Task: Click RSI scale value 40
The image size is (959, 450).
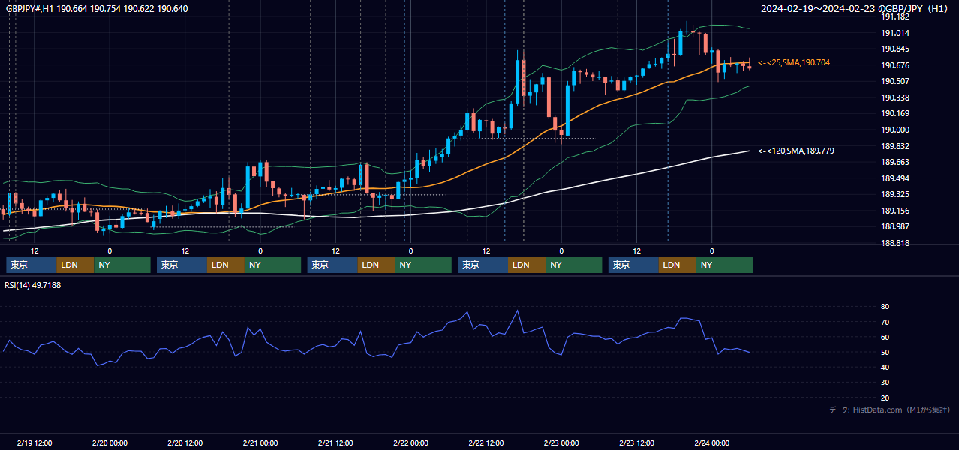Action: (885, 367)
